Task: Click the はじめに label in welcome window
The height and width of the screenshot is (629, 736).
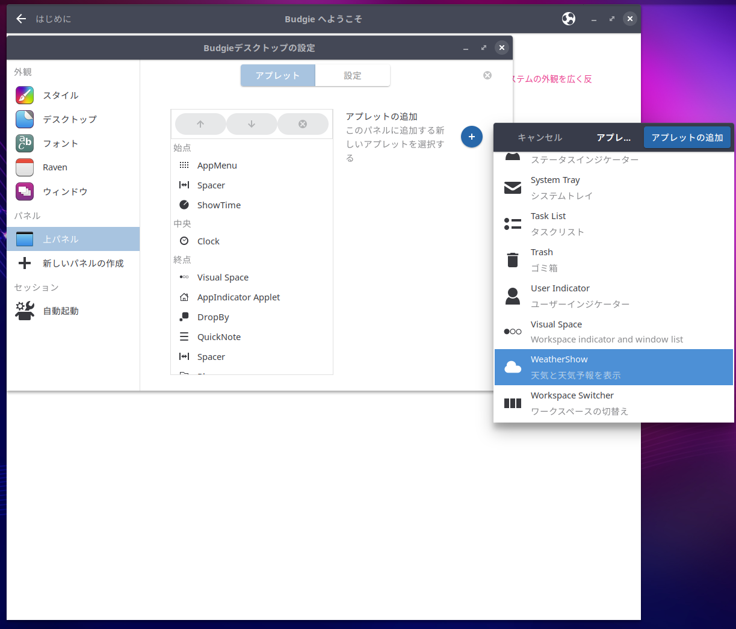Action: (x=54, y=19)
